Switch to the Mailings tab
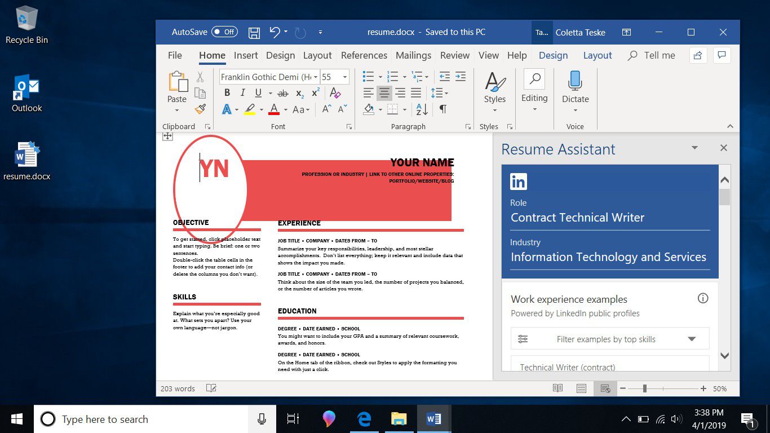770x433 pixels. 413,55
